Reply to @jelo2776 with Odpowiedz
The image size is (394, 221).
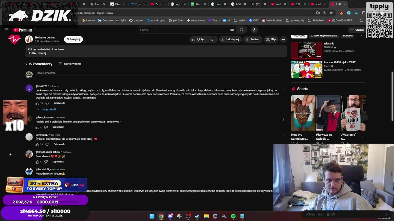(59, 103)
